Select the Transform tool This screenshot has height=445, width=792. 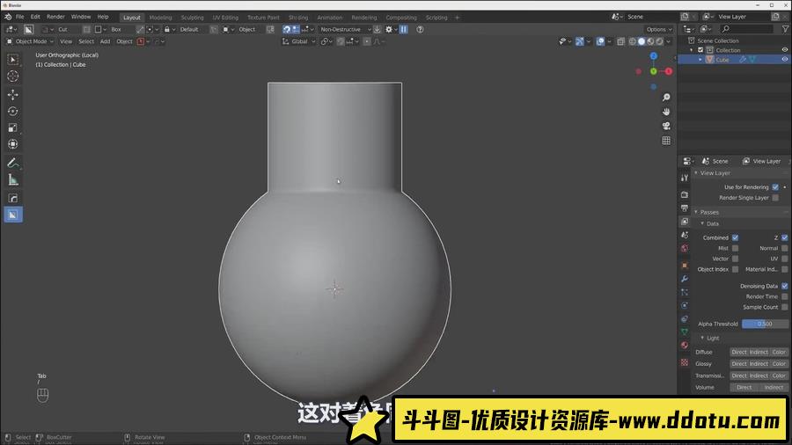(x=13, y=144)
